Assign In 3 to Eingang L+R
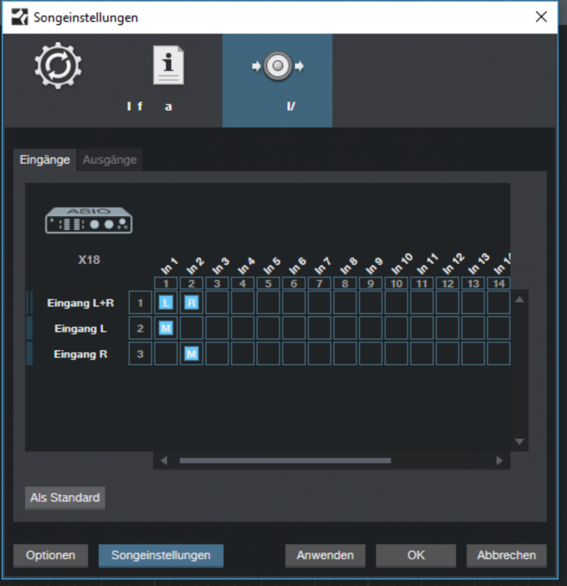Screen dimensions: 567x586 tap(217, 302)
